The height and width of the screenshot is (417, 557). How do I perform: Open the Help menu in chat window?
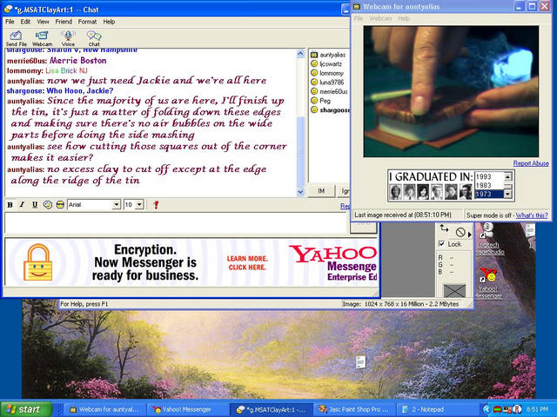[109, 22]
